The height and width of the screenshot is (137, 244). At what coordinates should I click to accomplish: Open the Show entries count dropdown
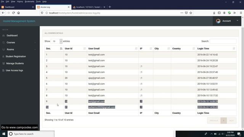click(56, 41)
